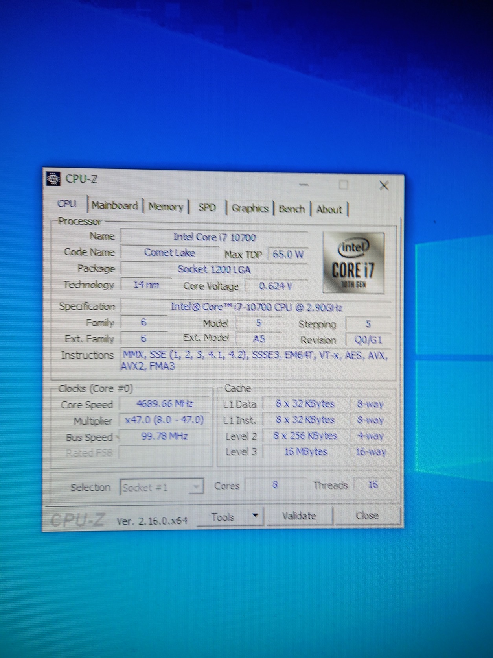Click the instructions list starting with 'MMX, SSE'
This screenshot has width=493, height=658.
(256, 360)
